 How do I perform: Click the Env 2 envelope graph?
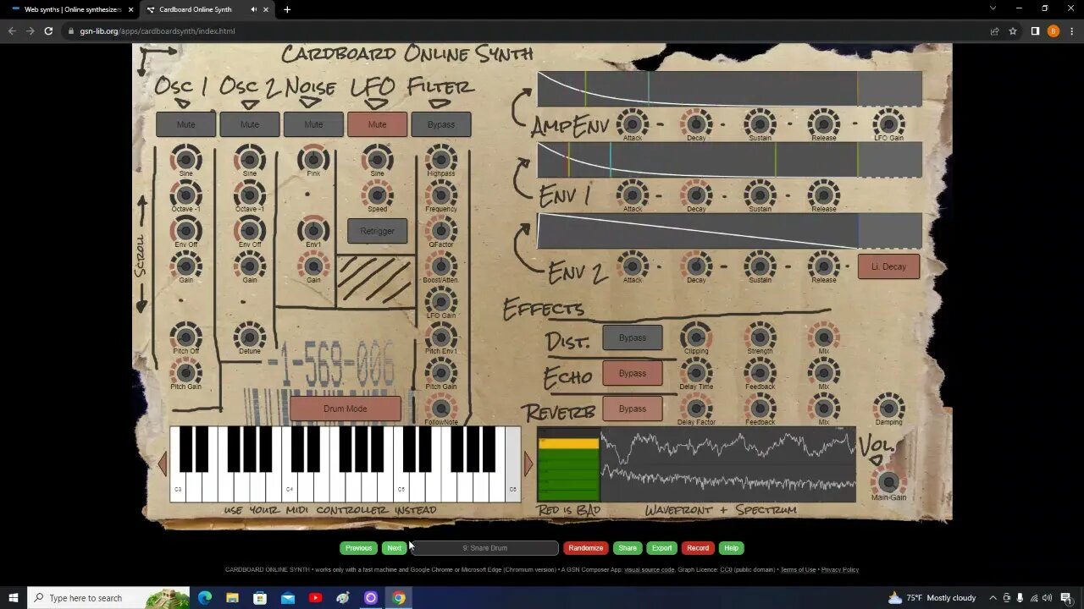[729, 231]
